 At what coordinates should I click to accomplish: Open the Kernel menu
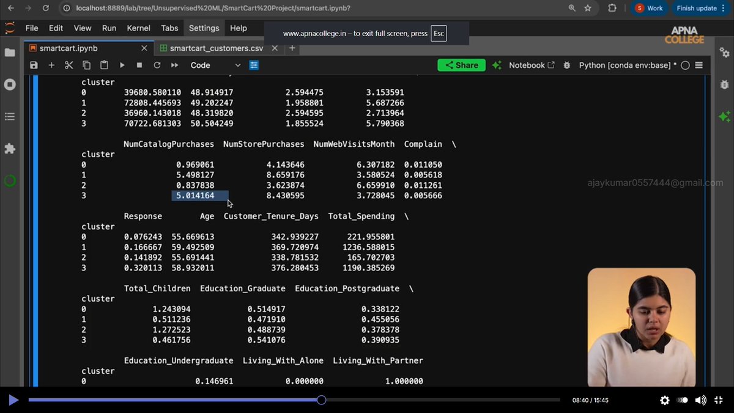[x=139, y=28]
